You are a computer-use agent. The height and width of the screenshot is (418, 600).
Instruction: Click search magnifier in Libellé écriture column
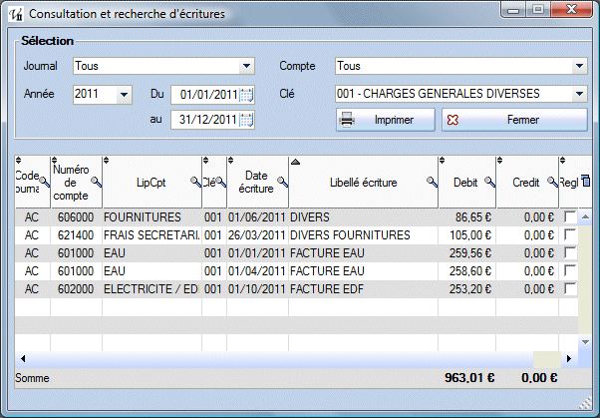pyautogui.click(x=432, y=183)
